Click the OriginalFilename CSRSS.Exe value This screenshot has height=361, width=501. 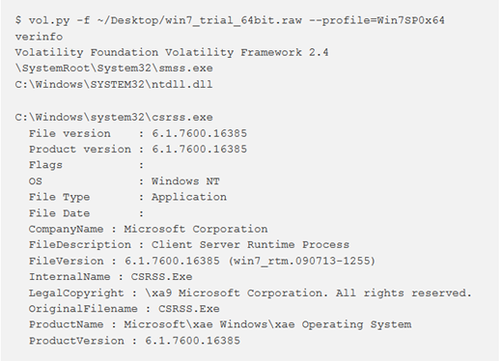(x=189, y=309)
